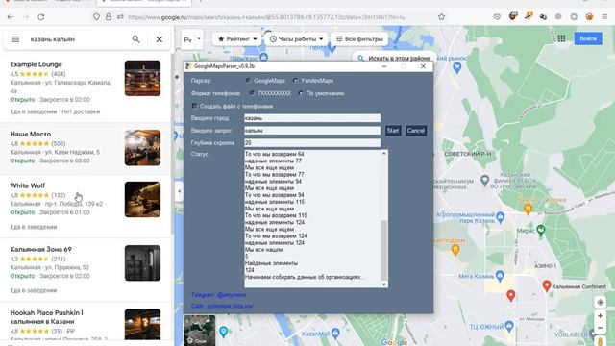Zoom out the map with minus icon

(600, 328)
